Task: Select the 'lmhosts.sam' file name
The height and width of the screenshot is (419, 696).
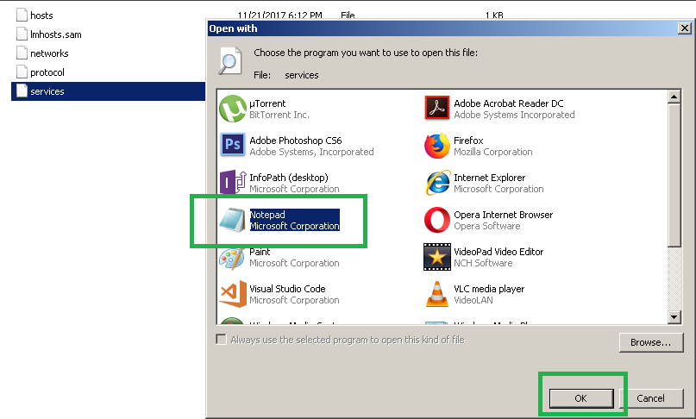Action: point(56,34)
